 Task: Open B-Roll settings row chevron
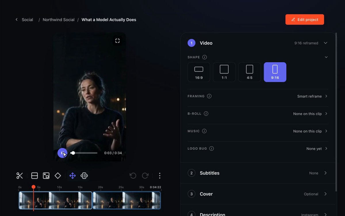326,113
